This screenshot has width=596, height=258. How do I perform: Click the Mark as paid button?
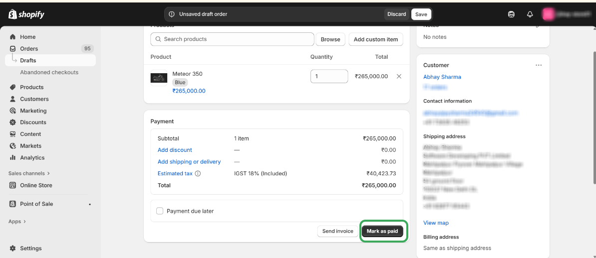[382, 231]
